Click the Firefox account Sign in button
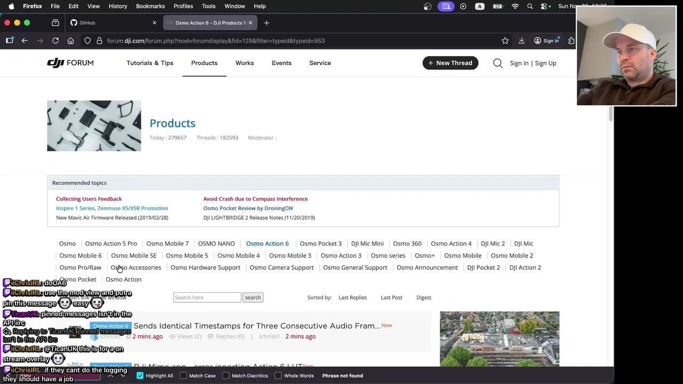683x384 pixels. point(546,41)
